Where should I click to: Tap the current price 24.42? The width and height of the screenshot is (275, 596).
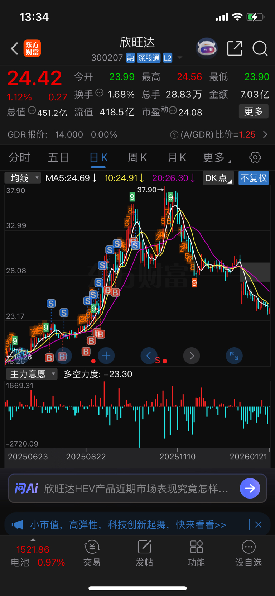point(35,78)
